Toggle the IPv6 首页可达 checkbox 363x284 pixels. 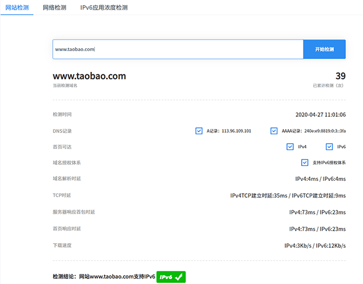click(x=329, y=147)
